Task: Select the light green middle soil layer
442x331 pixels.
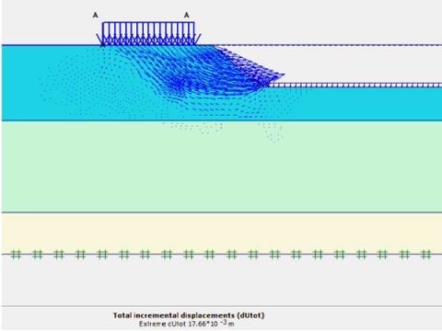Action: pyautogui.click(x=222, y=166)
